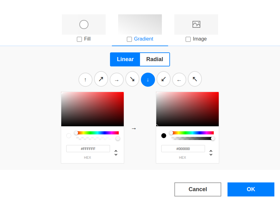Image resolution: width=280 pixels, height=208 pixels.
Task: Click the Fill circle preview thumbnail
Action: pos(84,24)
